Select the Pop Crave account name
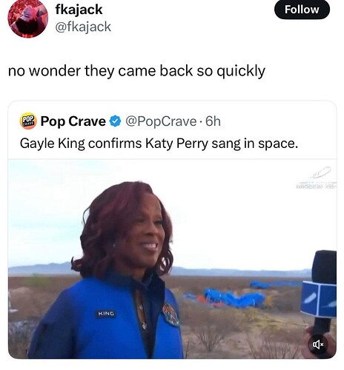Image resolution: width=344 pixels, height=370 pixels. [x=73, y=121]
